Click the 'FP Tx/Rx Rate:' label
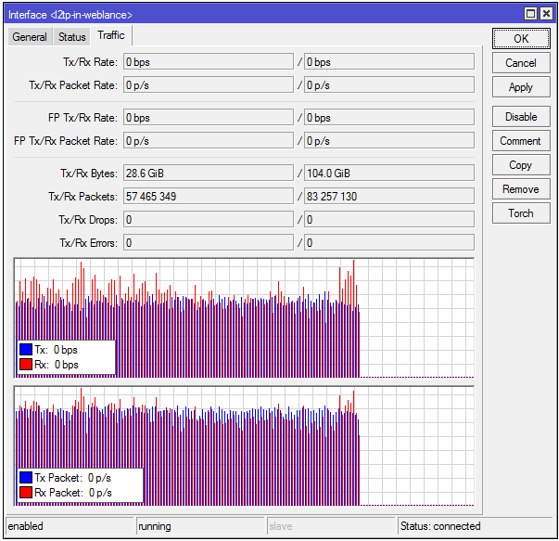The image size is (559, 541). tap(83, 118)
